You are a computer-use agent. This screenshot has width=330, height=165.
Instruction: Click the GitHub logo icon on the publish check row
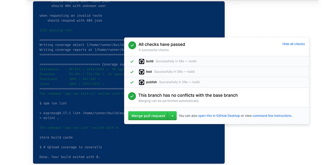point(142,82)
